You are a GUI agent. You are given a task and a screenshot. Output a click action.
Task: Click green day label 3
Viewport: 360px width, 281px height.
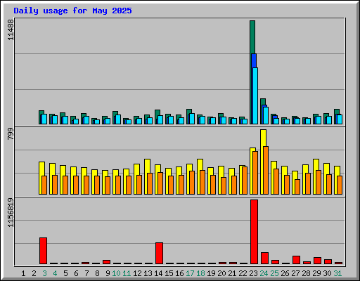[x=44, y=273]
